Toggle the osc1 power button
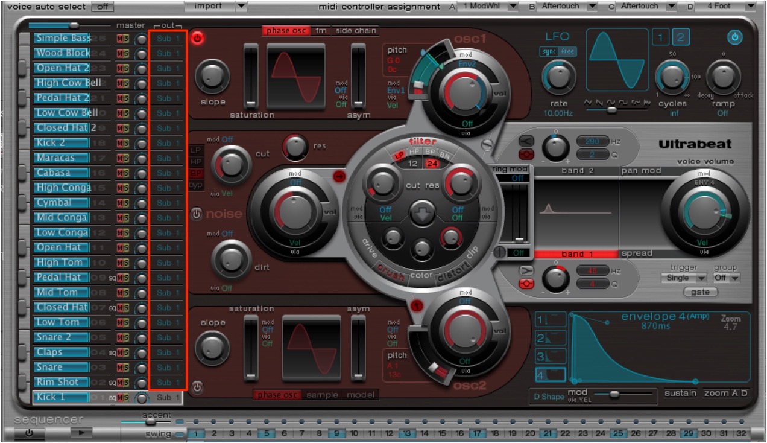The image size is (767, 443). pyautogui.click(x=198, y=39)
